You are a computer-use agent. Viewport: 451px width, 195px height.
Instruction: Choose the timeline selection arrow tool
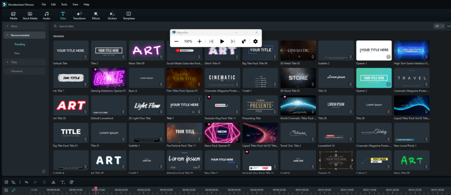pos(13,182)
